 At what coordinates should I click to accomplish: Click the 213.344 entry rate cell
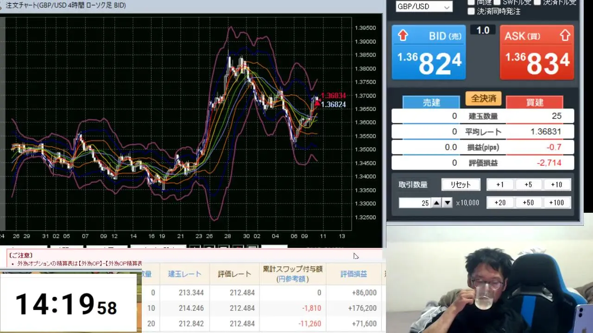point(191,293)
